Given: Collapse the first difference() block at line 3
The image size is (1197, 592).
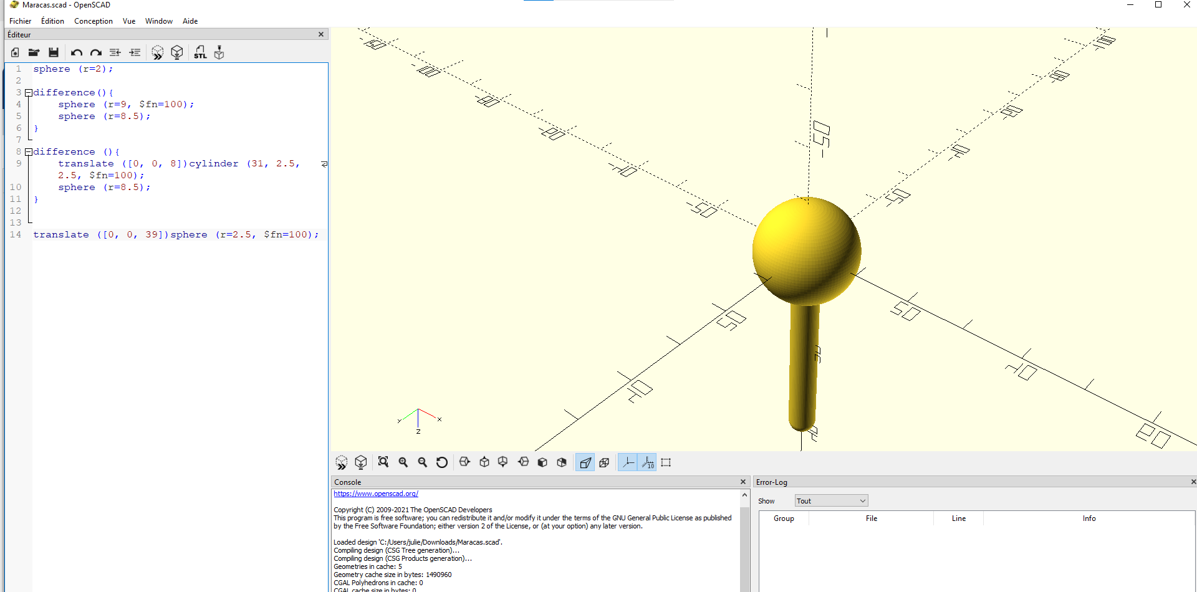Looking at the screenshot, I should coord(28,93).
